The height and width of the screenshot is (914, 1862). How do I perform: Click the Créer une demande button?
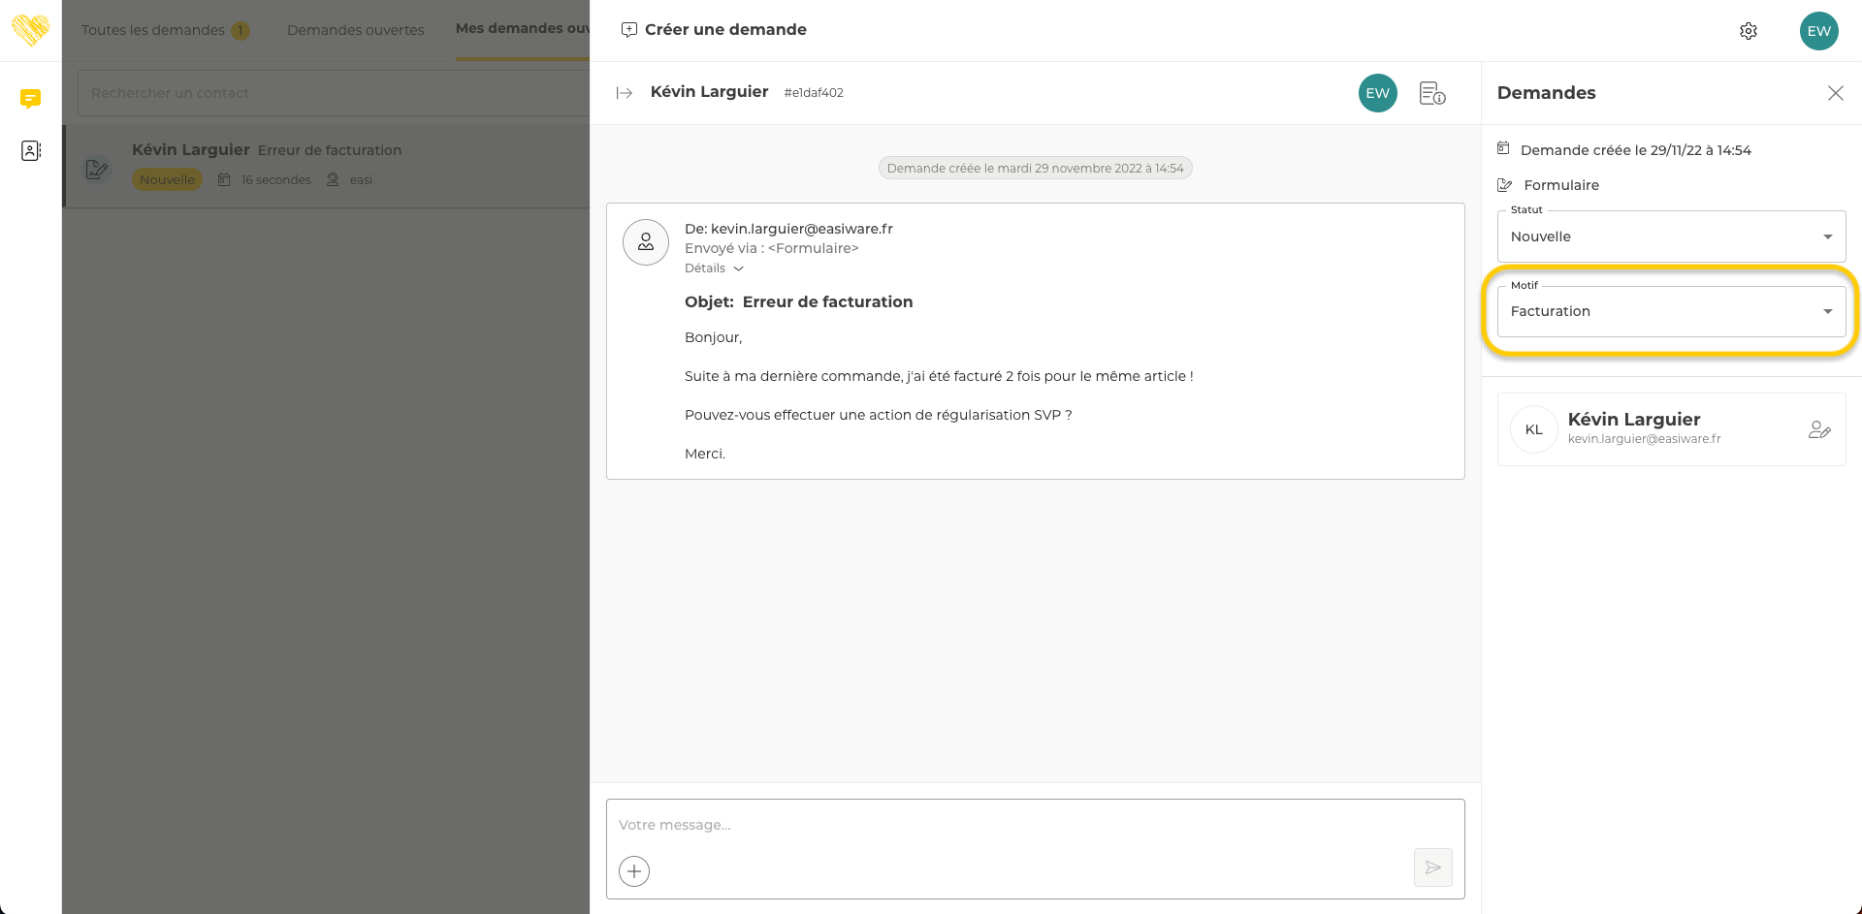click(x=714, y=30)
